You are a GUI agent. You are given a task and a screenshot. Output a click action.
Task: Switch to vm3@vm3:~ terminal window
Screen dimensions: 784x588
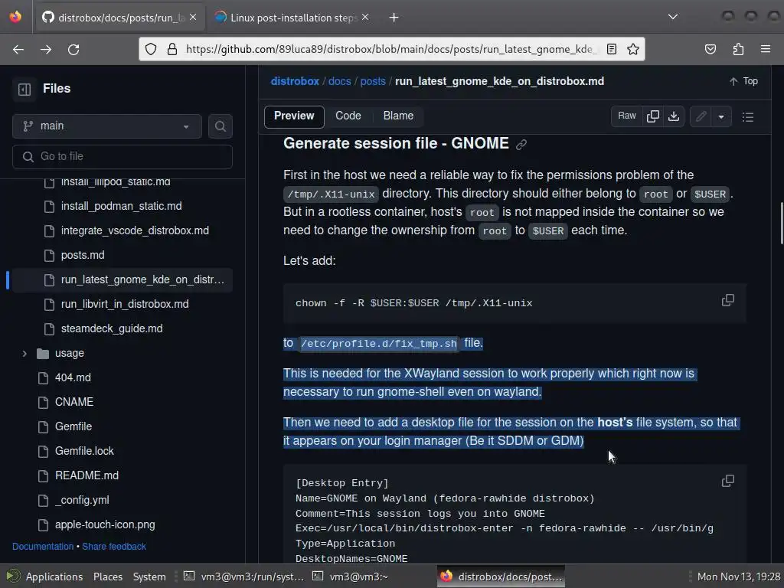tap(350, 577)
